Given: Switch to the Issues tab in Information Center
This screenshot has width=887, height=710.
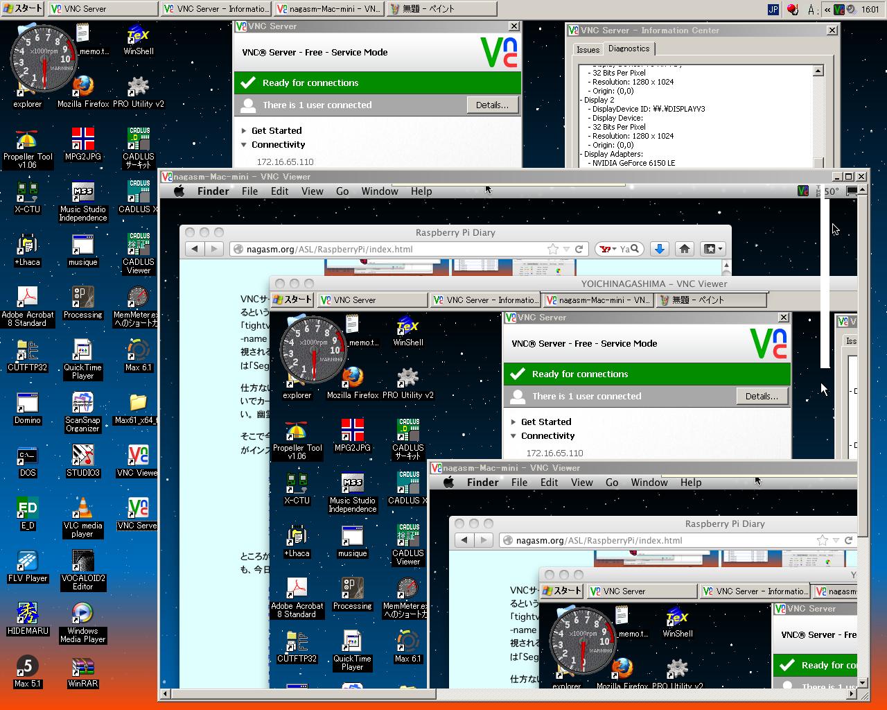Looking at the screenshot, I should [588, 49].
